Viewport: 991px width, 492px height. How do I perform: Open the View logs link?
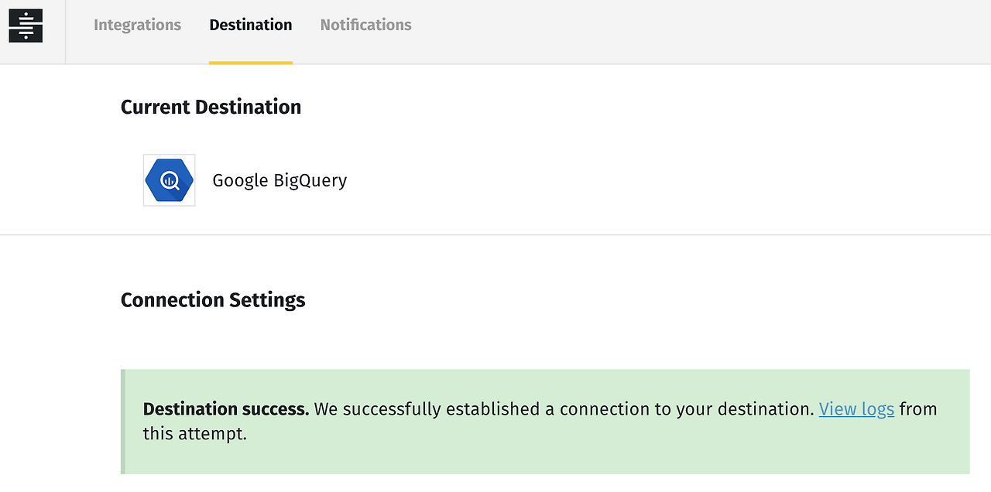click(856, 409)
